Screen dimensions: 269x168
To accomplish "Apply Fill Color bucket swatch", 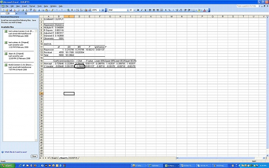I will click(x=199, y=10).
